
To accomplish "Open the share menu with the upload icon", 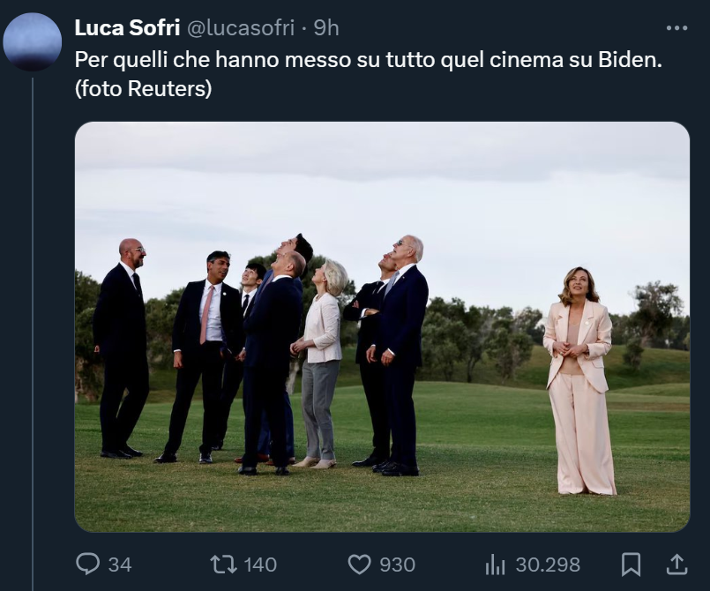I will [x=676, y=564].
